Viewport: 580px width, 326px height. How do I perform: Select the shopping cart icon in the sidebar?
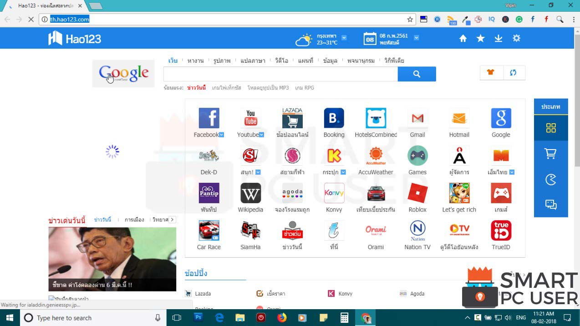[551, 154]
